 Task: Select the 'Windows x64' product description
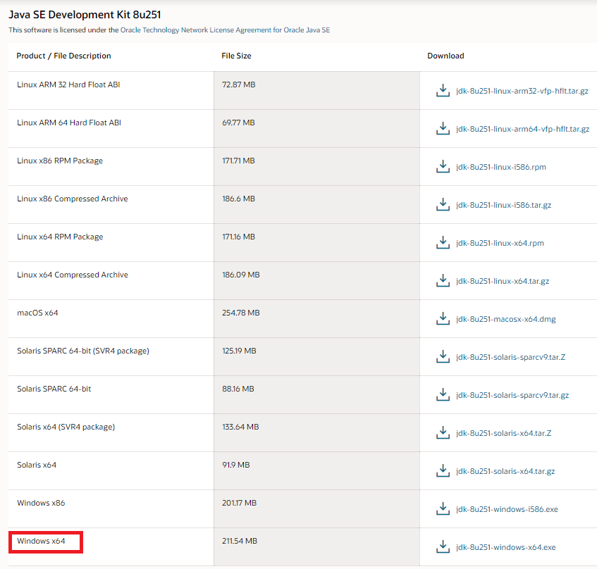coord(41,541)
